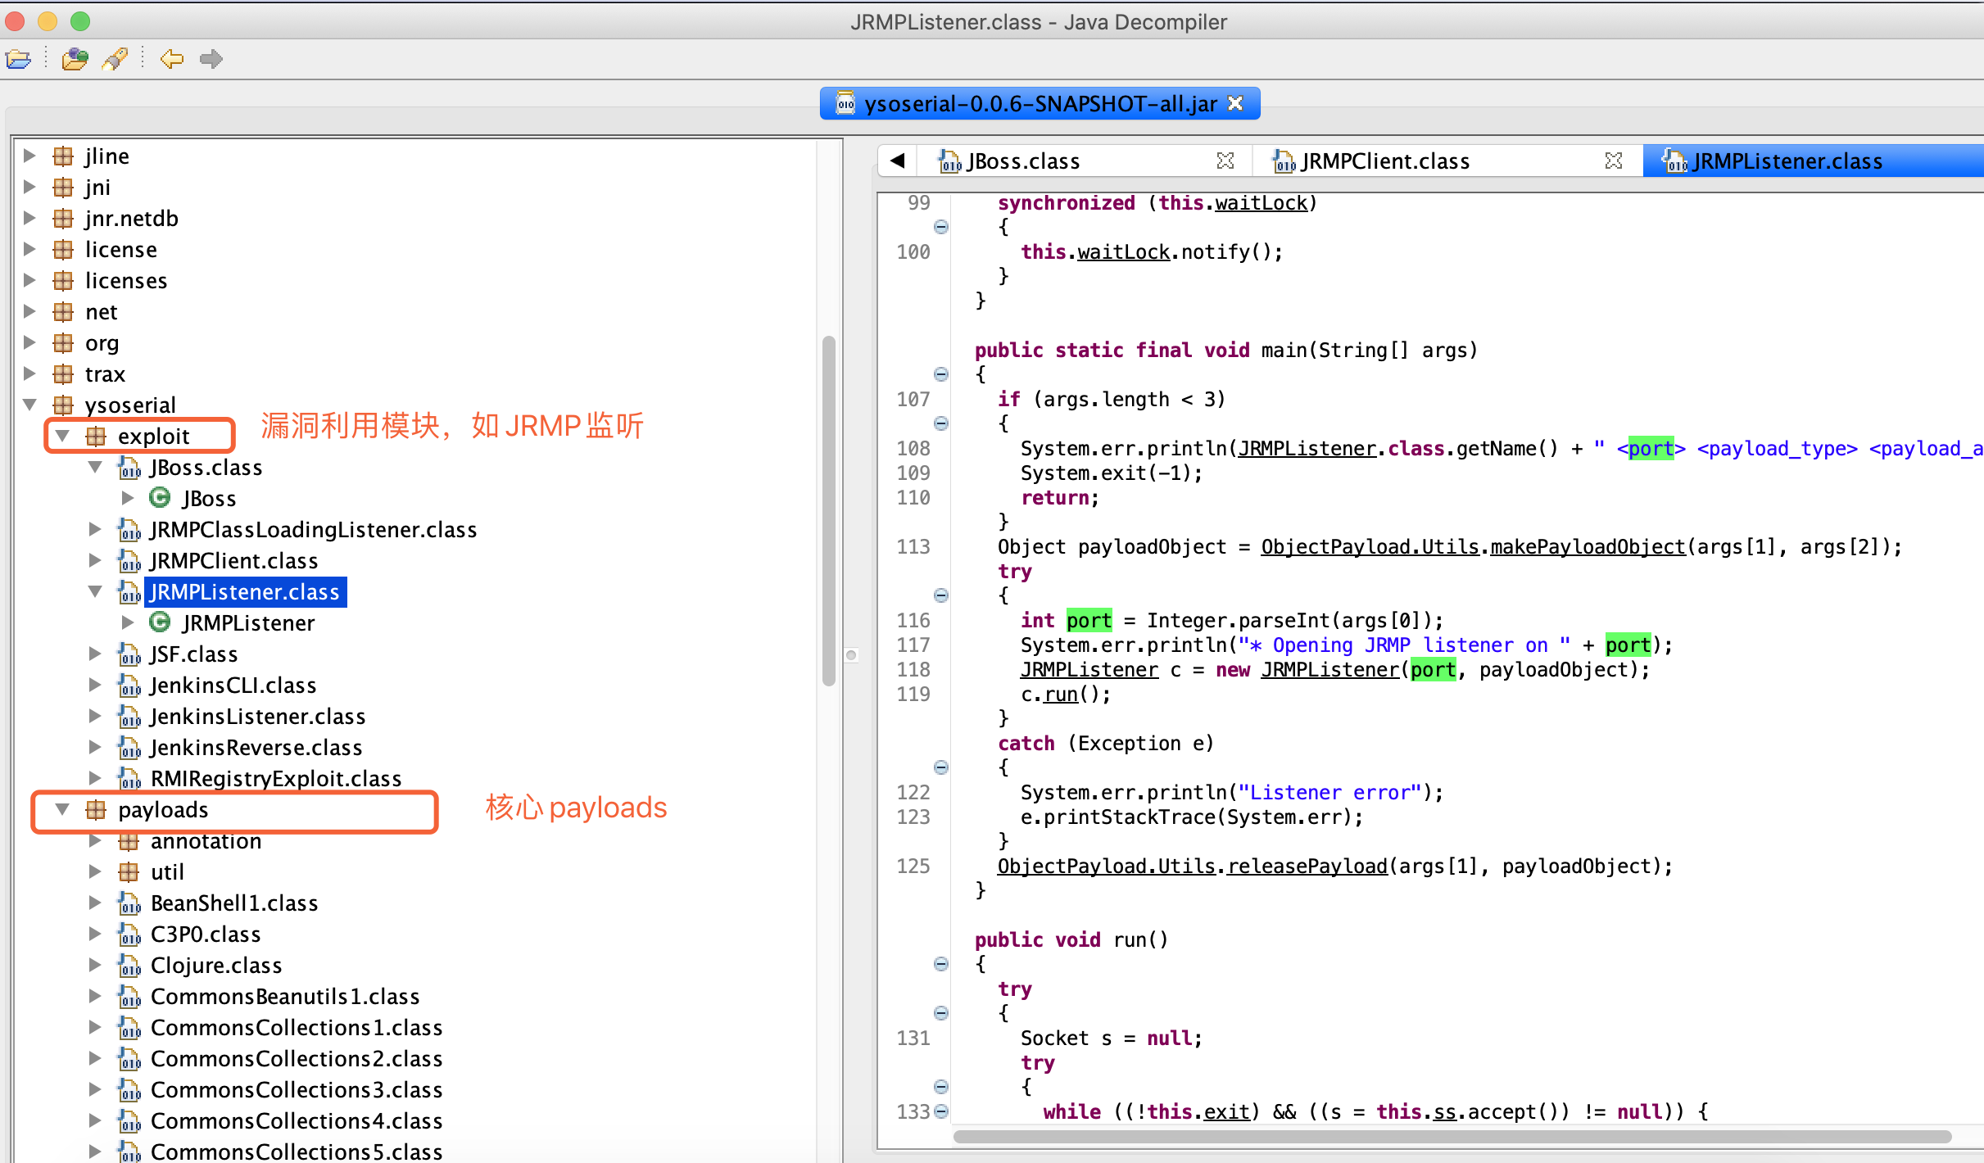Collapse the exploit package in the tree
This screenshot has width=1984, height=1163.
tap(62, 435)
